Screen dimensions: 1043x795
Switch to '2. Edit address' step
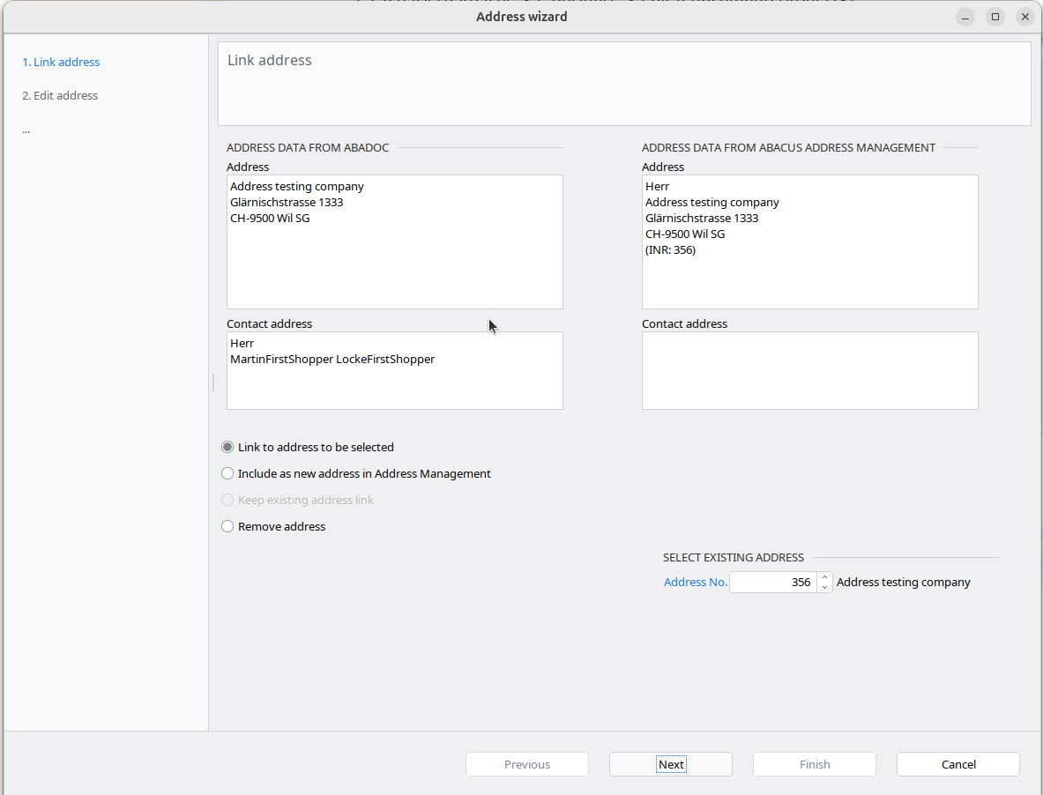(60, 95)
